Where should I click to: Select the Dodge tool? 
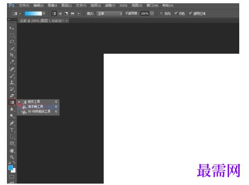[x=12, y=116]
